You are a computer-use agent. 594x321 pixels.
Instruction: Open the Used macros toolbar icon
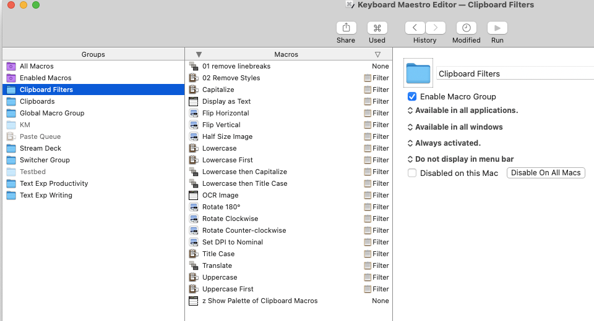click(377, 28)
